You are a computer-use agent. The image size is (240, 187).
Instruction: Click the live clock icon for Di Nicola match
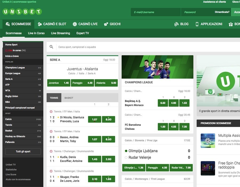51,112
